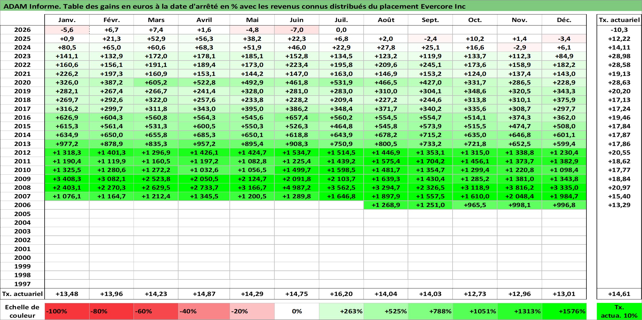Select cell +657,4 in the 2016 row

(297, 118)
